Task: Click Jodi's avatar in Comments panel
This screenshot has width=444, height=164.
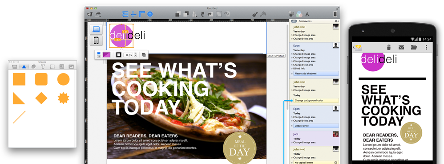Action: click(335, 134)
